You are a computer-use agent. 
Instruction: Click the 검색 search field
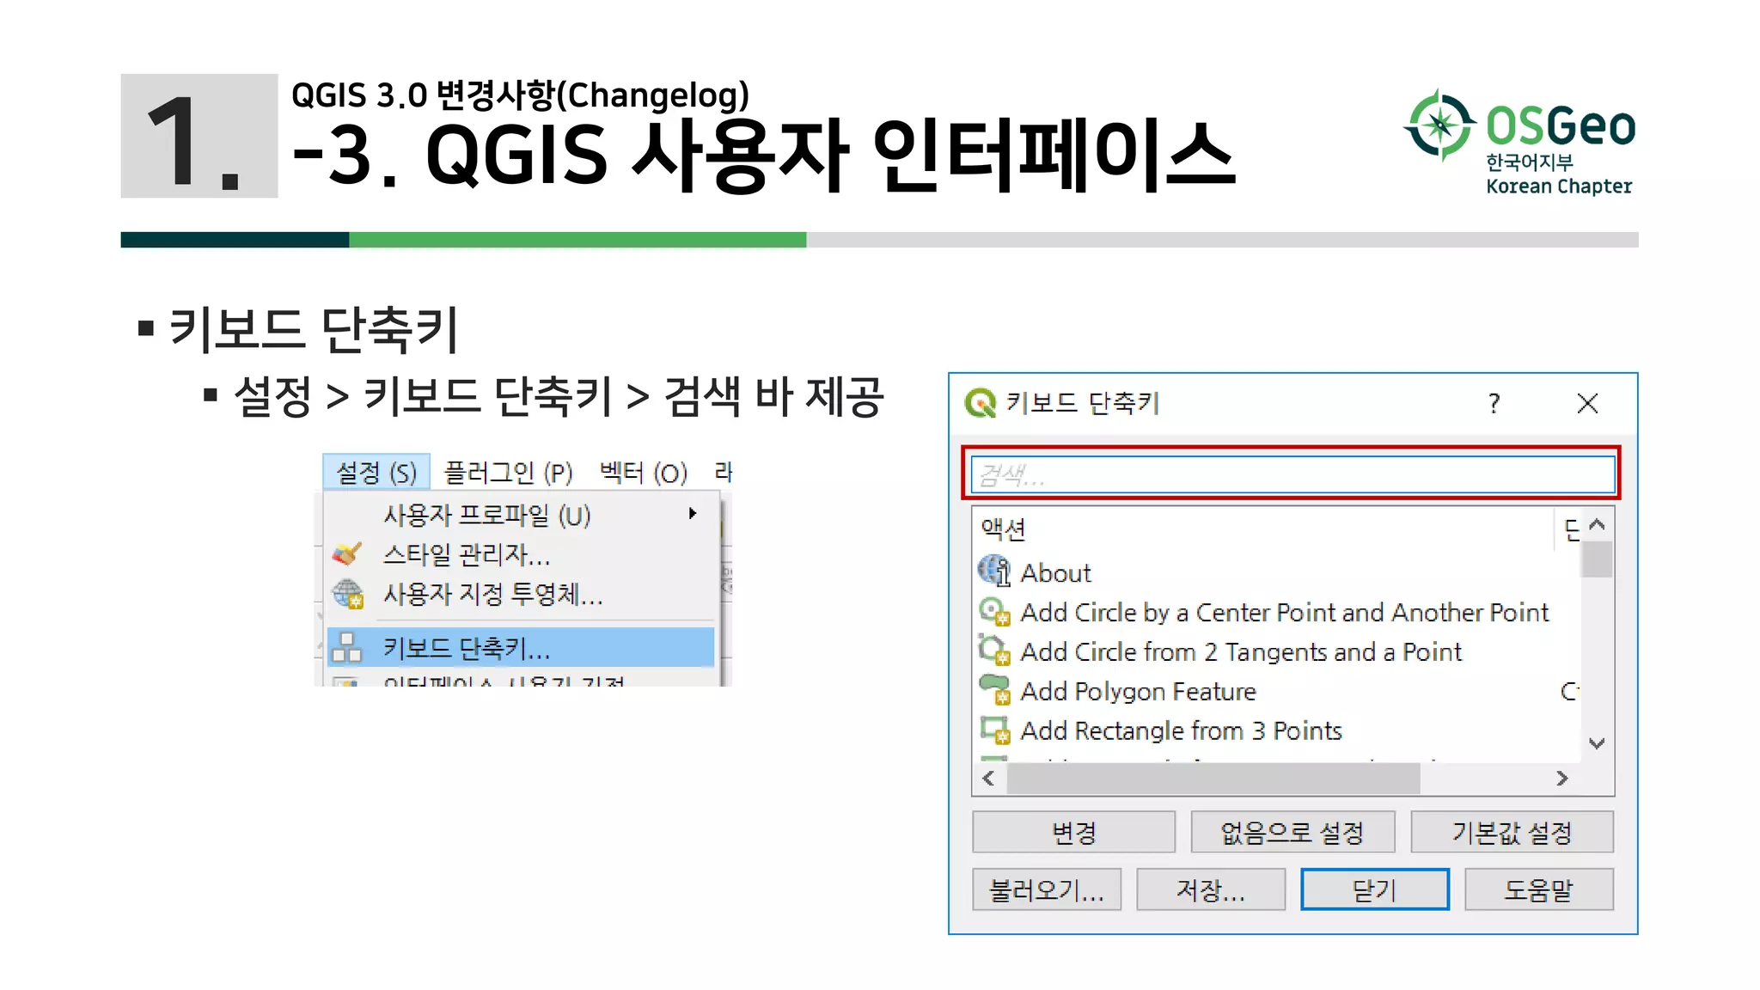coord(1292,474)
